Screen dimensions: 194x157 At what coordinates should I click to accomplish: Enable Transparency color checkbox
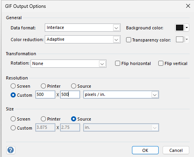pyautogui.click(x=128, y=40)
